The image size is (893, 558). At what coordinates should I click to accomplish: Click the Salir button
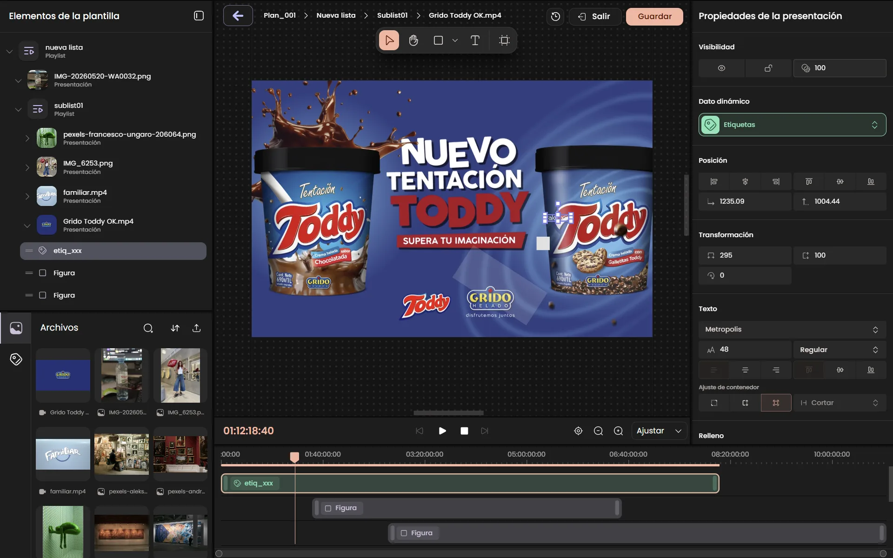point(595,17)
